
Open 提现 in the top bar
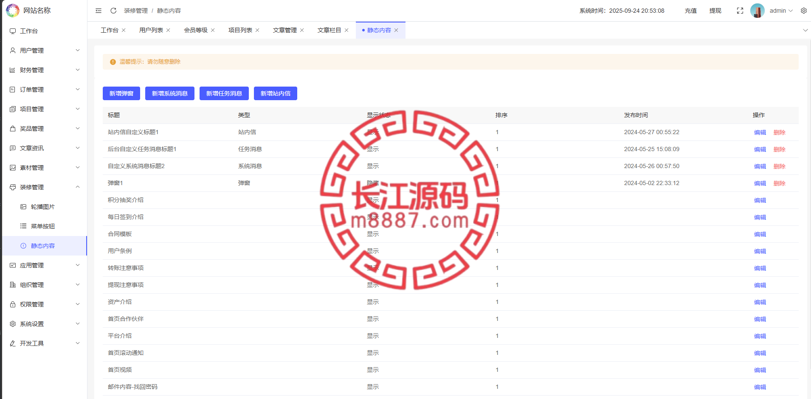pyautogui.click(x=715, y=11)
